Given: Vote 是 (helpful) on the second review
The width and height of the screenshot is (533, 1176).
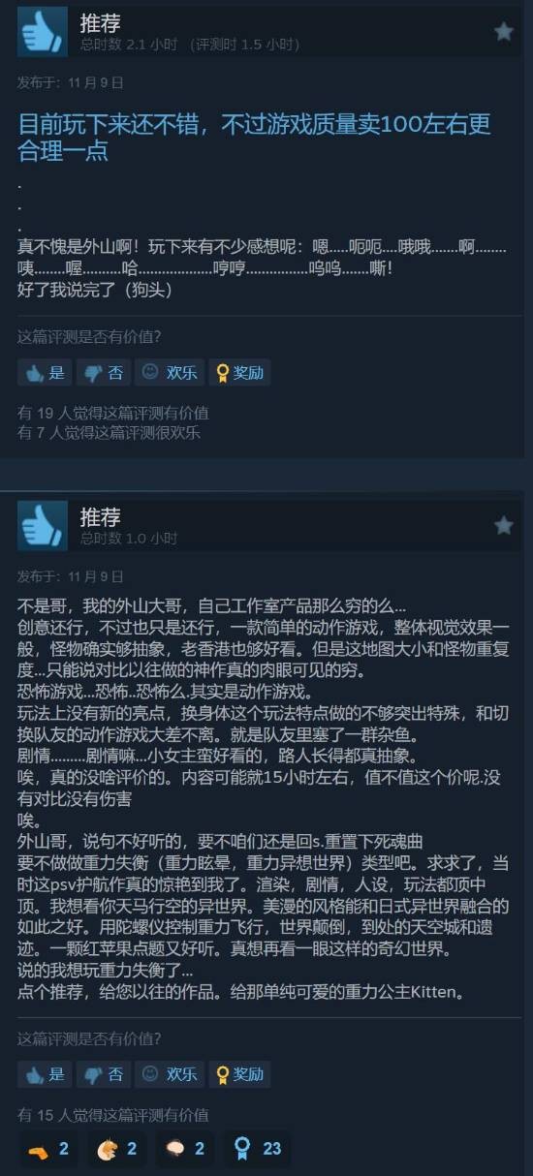Looking at the screenshot, I should [x=45, y=1073].
